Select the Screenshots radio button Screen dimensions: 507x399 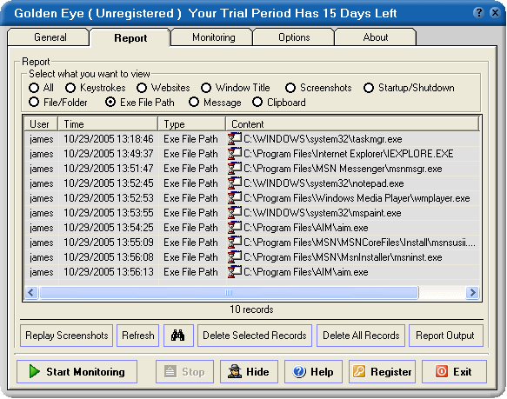pos(290,88)
